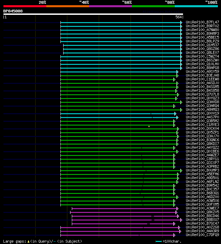Open the UniRef100_Q8GZ86 hit label
Viewport: 221px width, 244px height.
click(202, 49)
